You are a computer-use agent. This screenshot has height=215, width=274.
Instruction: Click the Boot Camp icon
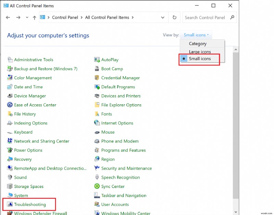[97, 69]
